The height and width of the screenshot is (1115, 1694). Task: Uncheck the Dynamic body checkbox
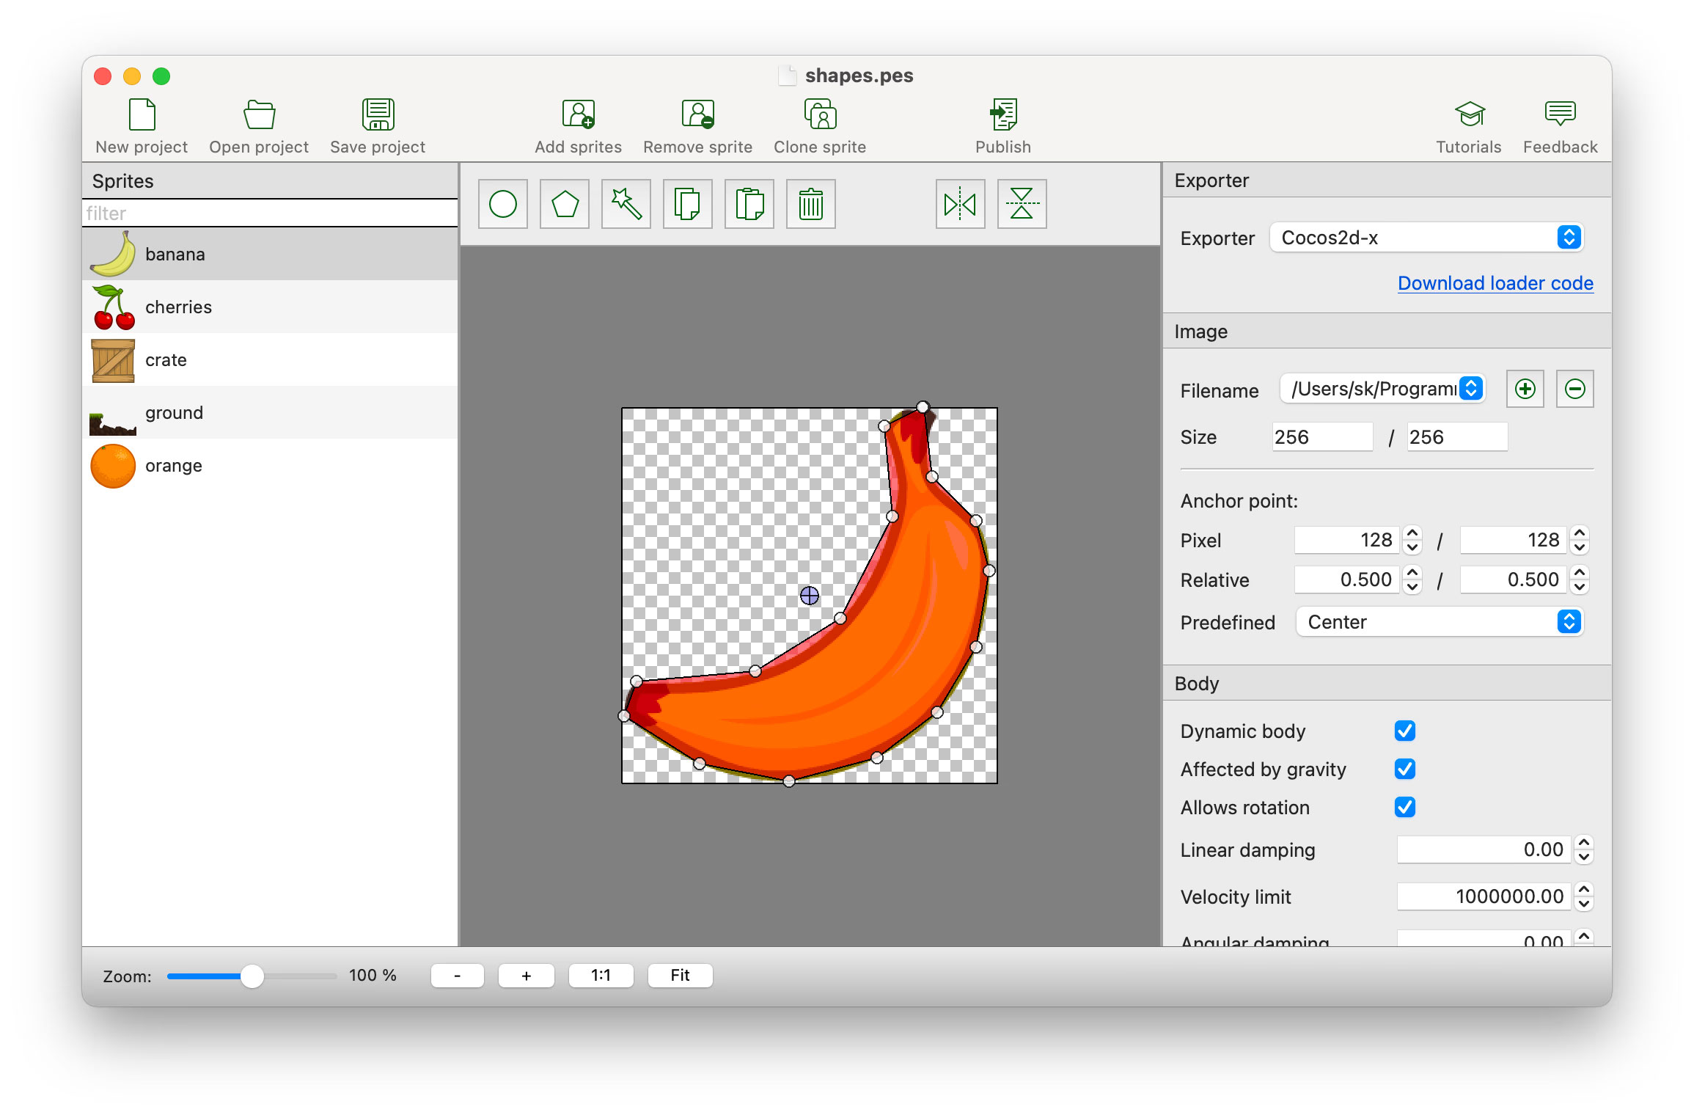pyautogui.click(x=1404, y=731)
